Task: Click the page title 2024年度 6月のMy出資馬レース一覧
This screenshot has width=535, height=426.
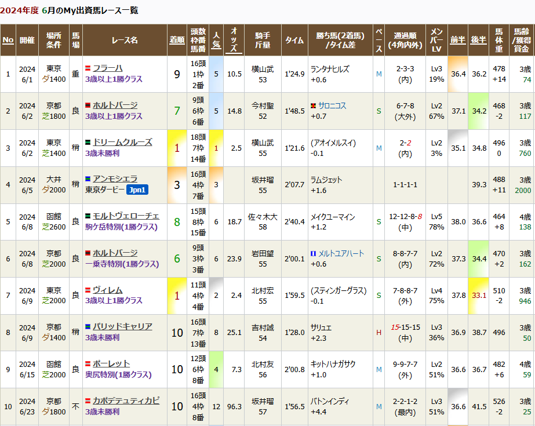Action: [x=69, y=10]
